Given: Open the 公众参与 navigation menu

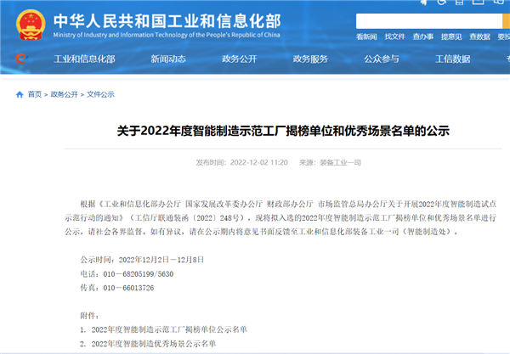Looking at the screenshot, I should pyautogui.click(x=381, y=59).
